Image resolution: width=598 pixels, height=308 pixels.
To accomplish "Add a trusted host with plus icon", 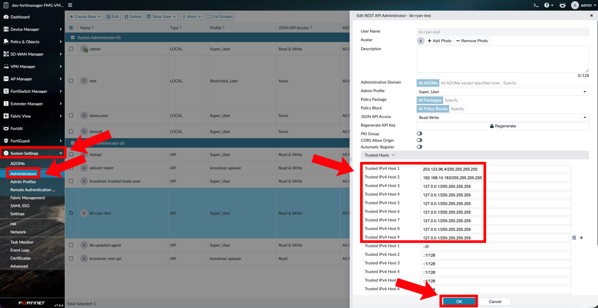I will [581, 237].
